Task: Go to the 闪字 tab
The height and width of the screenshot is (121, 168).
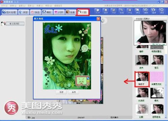Action: pyautogui.click(x=59, y=12)
